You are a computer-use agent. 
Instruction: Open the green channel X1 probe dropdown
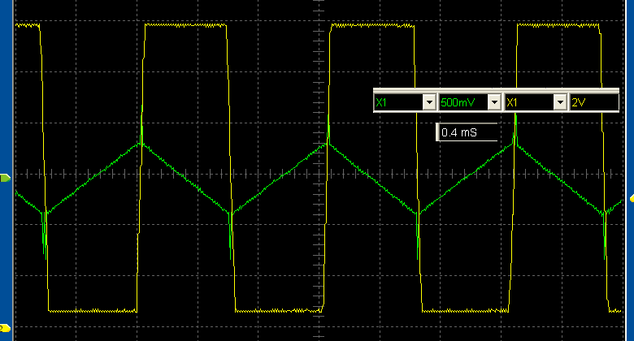point(429,102)
